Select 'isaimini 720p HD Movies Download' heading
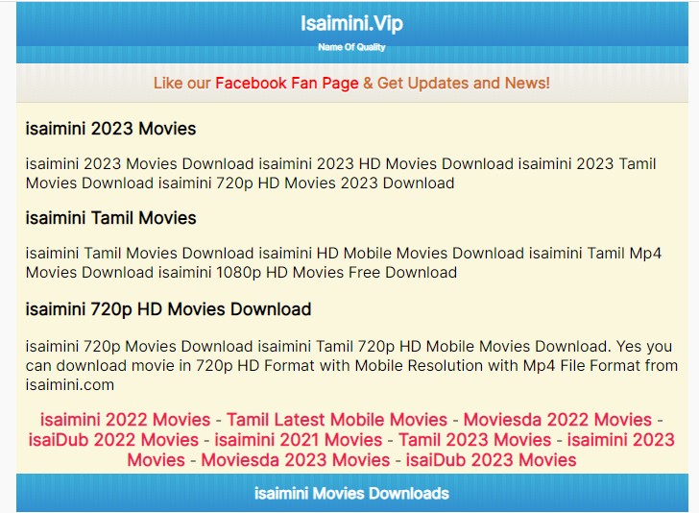Viewport: 699px width, 513px height. click(169, 309)
